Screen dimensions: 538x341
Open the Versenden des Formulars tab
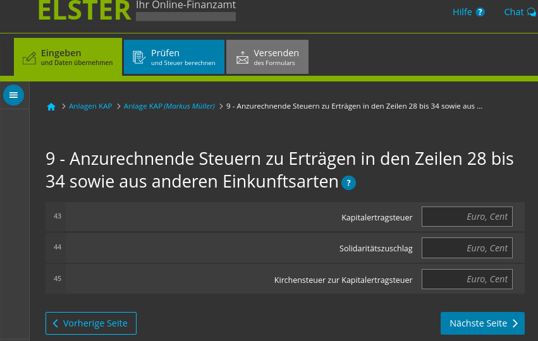267,57
